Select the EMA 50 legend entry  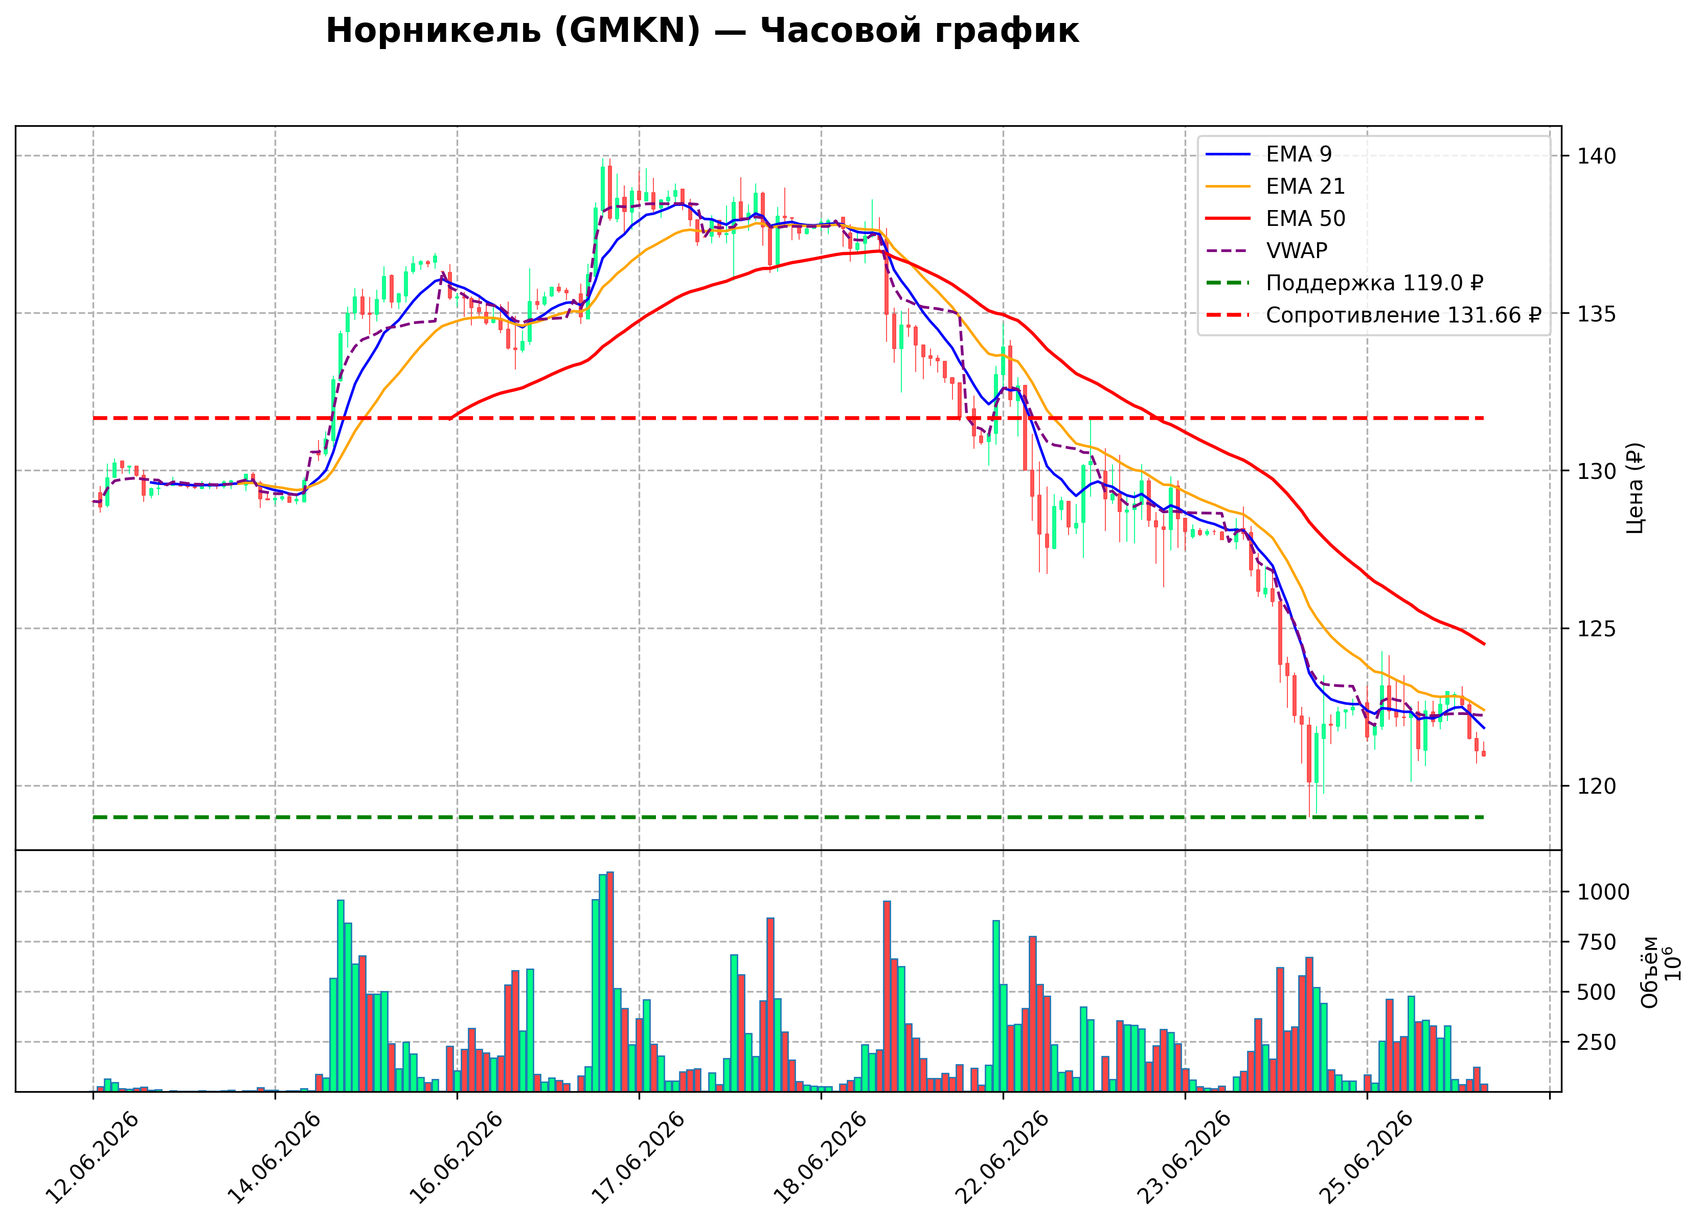[x=1275, y=218]
